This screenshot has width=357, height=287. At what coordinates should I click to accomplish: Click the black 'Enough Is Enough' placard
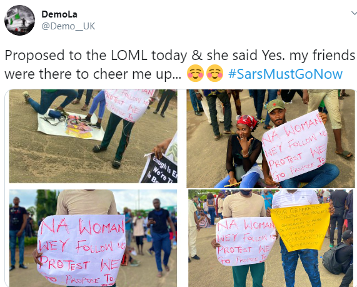click(x=160, y=169)
